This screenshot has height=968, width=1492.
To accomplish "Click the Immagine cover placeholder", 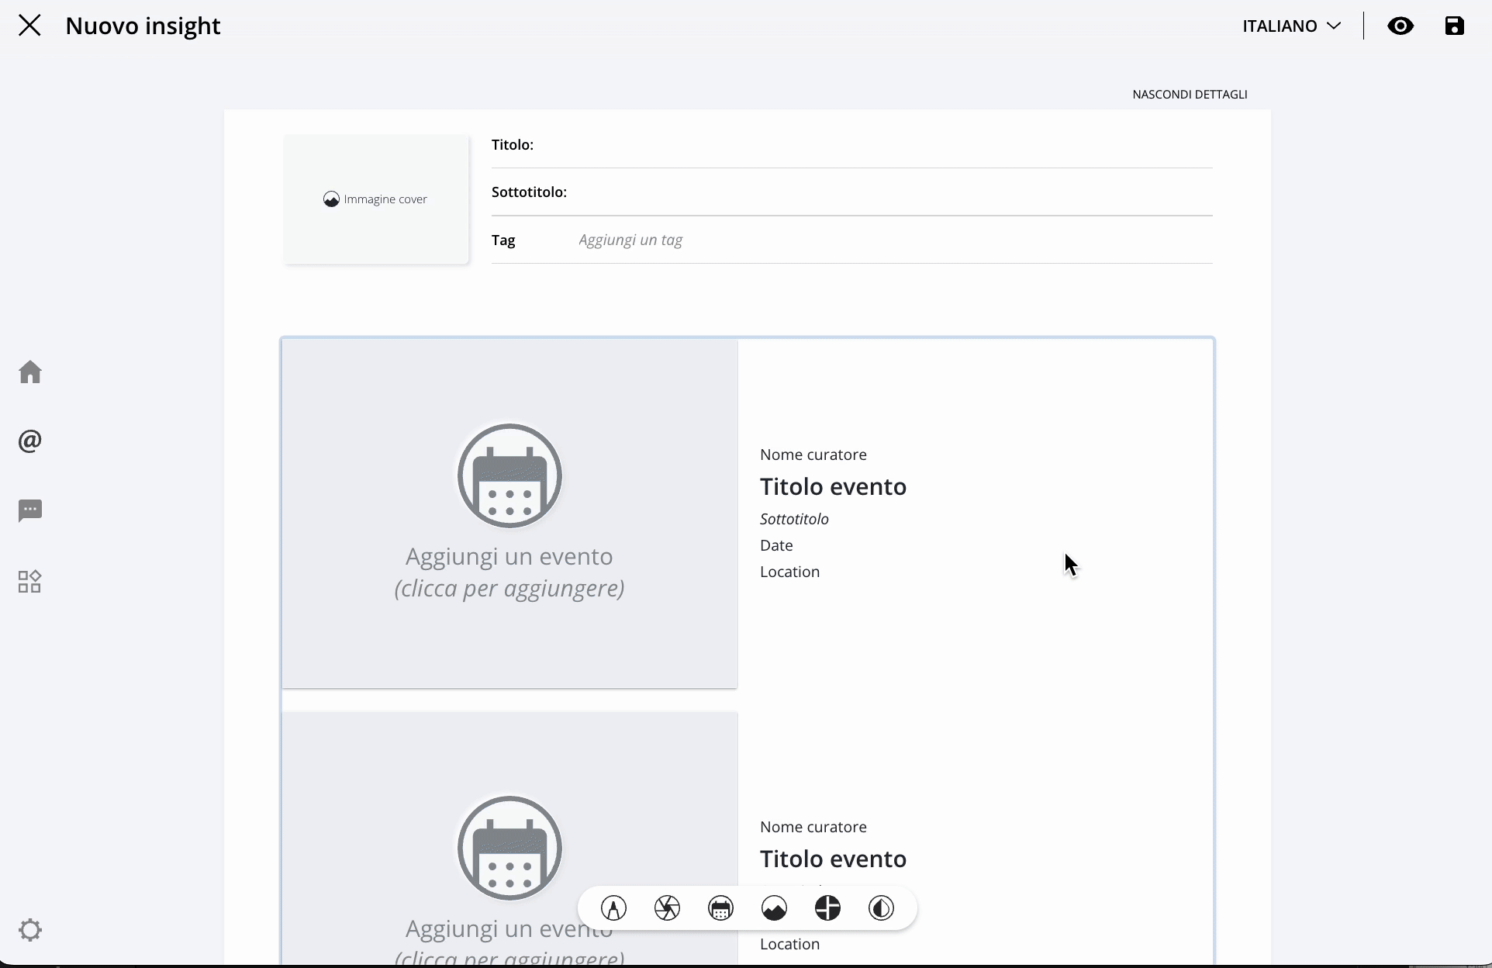I will pyautogui.click(x=376, y=199).
